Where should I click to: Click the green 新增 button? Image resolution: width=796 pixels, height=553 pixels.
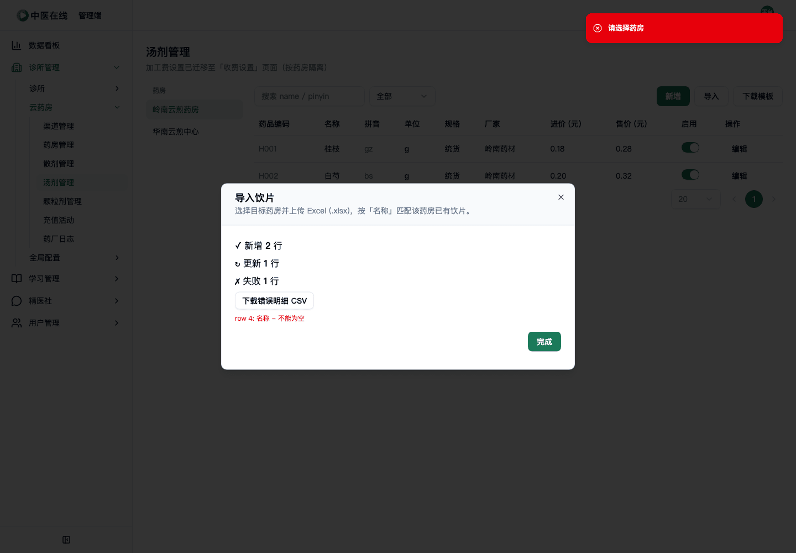[673, 96]
